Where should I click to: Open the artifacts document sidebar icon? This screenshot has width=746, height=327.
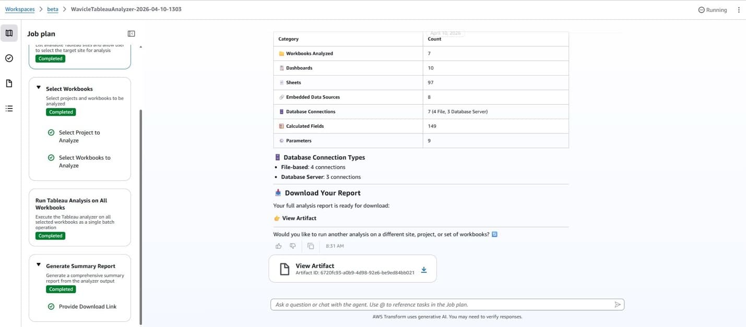9,83
